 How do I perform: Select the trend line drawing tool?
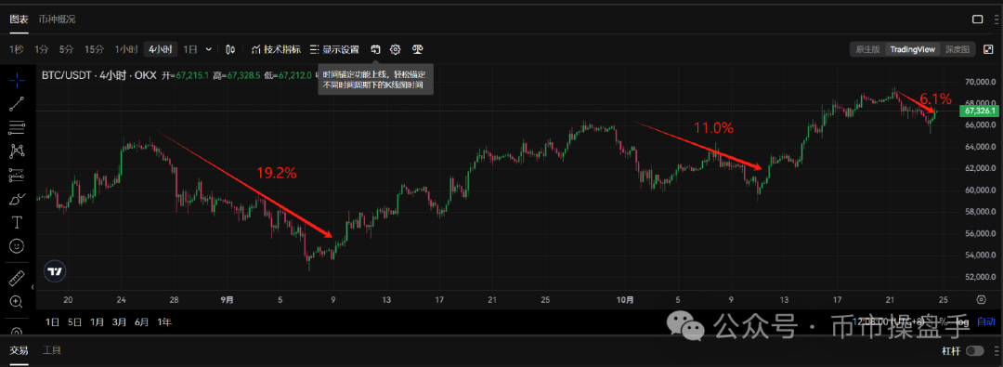[x=18, y=104]
